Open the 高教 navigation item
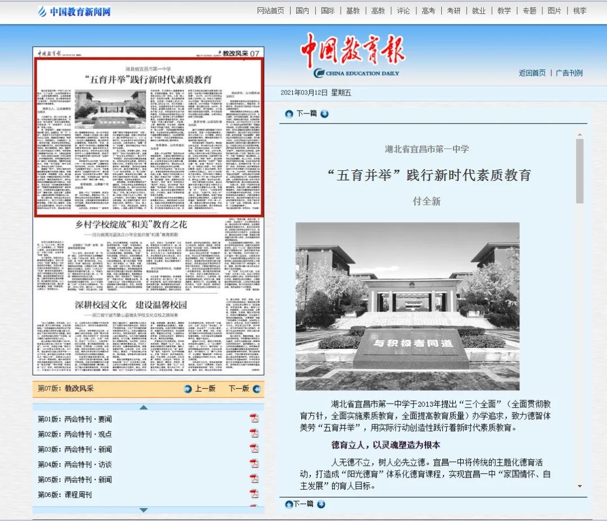Image resolution: width=607 pixels, height=521 pixels. [378, 11]
